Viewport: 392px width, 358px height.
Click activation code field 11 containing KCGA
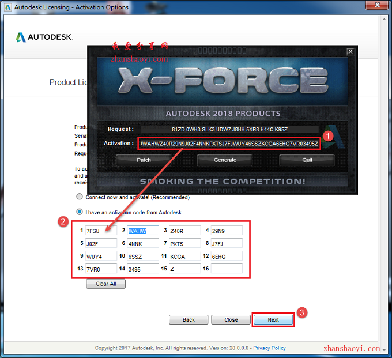[184, 257]
